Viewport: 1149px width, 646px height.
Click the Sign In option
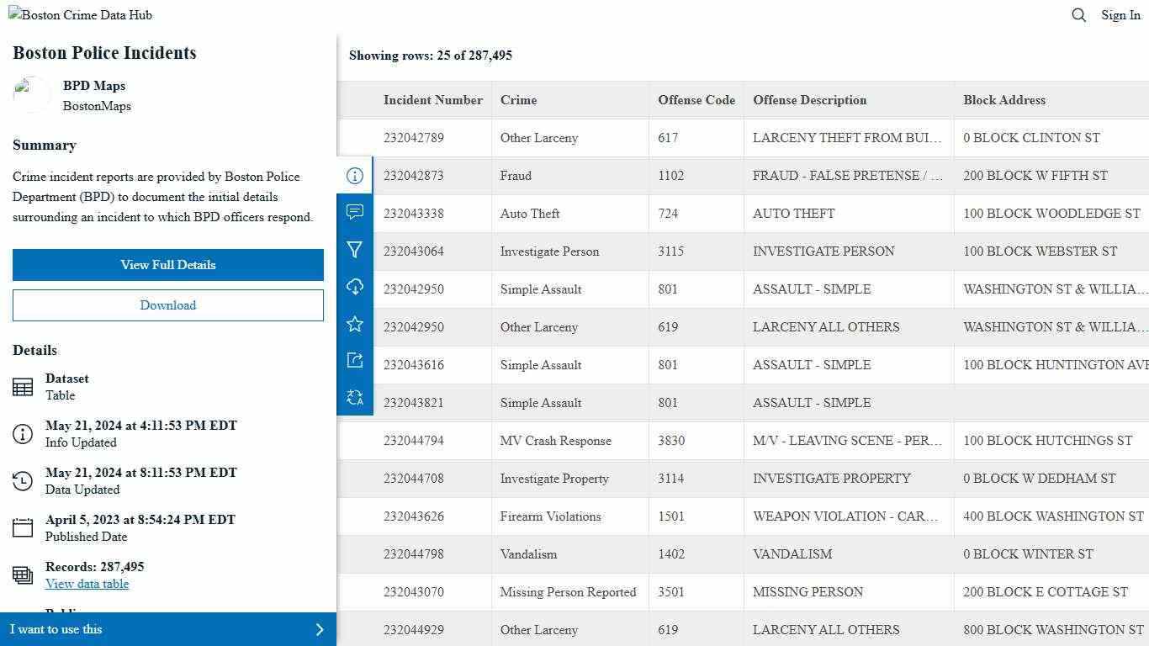click(x=1120, y=14)
